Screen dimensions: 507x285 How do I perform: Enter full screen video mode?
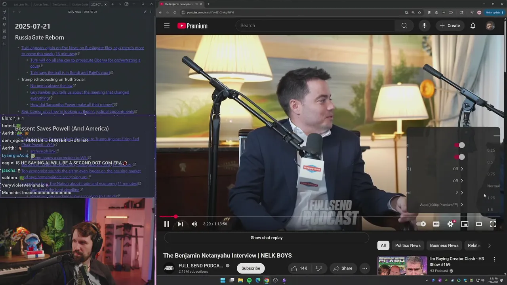point(493,224)
